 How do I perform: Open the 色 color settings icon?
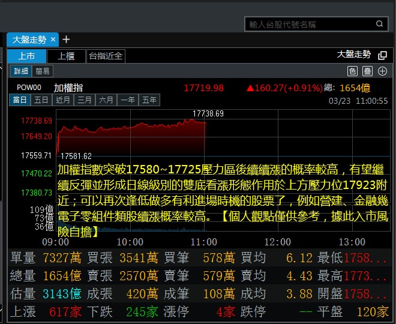tap(352, 71)
